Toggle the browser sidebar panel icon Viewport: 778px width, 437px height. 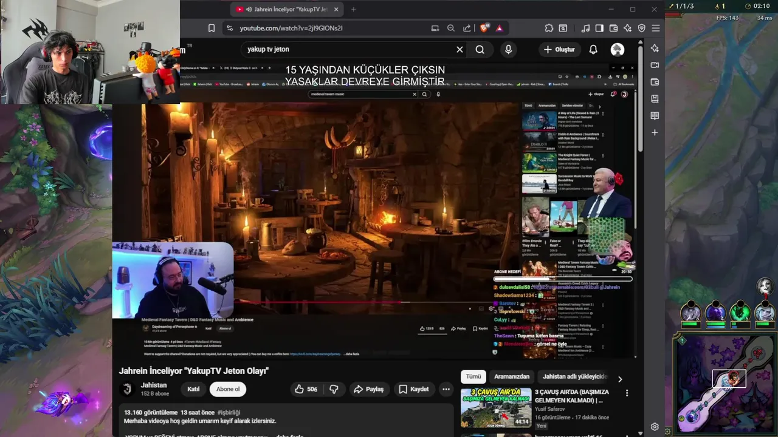pyautogui.click(x=599, y=28)
